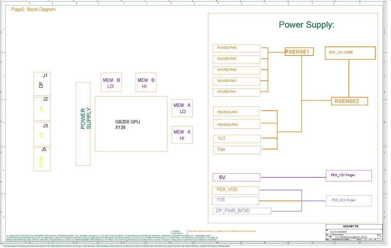Click the GB20X GPU X128 block
Screen dimensions: 391x248
[x=131, y=124]
